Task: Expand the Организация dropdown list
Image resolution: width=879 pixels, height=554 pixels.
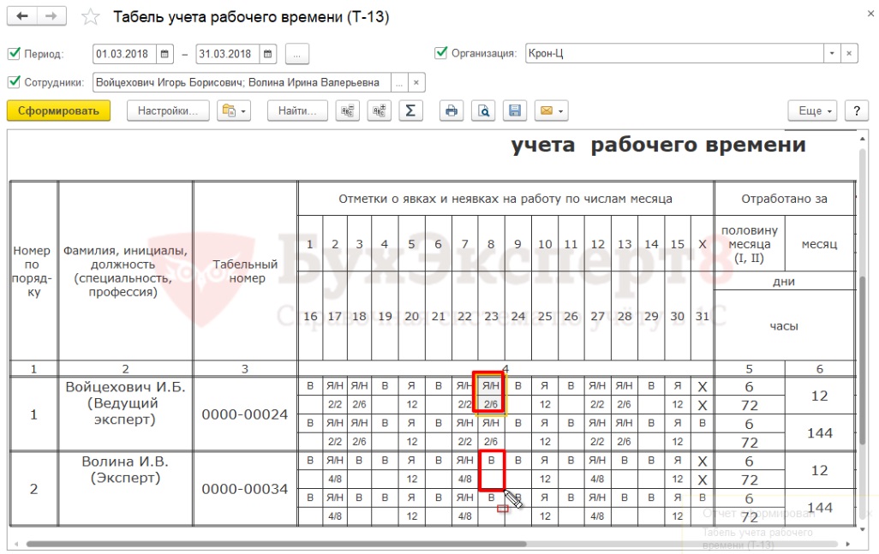Action: 831,53
